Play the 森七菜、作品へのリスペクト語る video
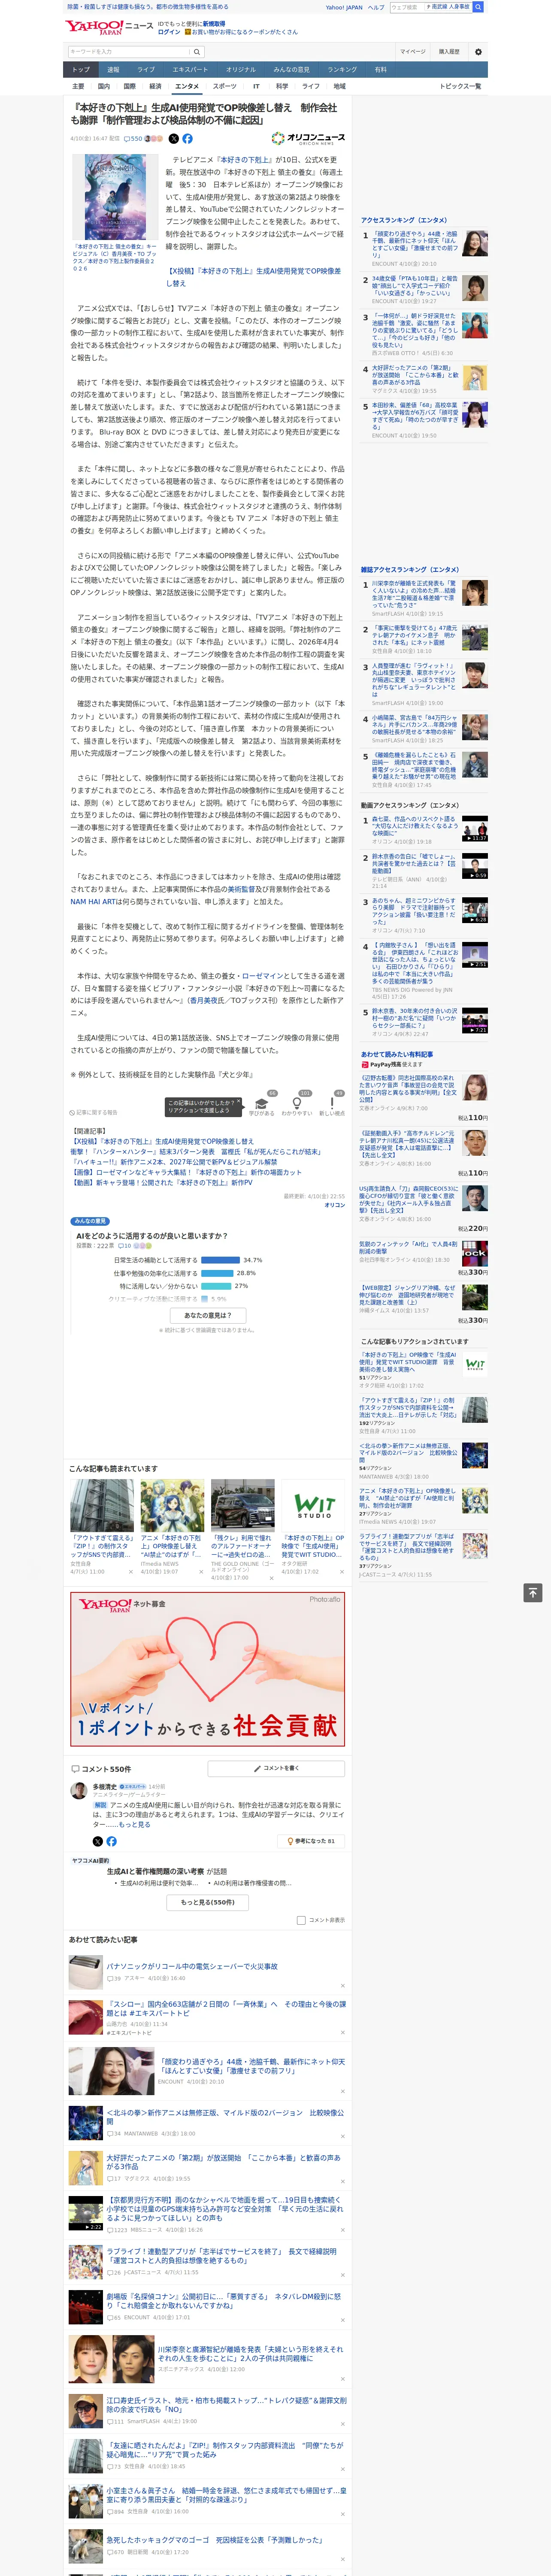The width and height of the screenshot is (551, 2576). point(475,829)
